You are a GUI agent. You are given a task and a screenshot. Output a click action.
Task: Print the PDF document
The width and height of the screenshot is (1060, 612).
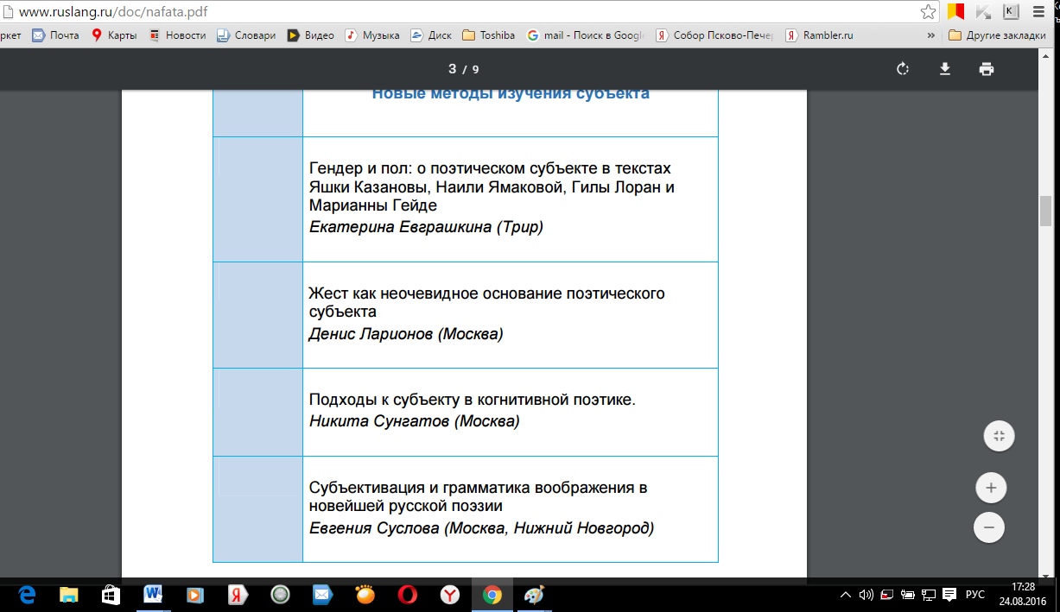[987, 69]
